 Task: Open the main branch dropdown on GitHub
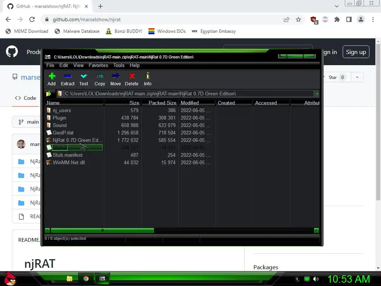(x=27, y=122)
